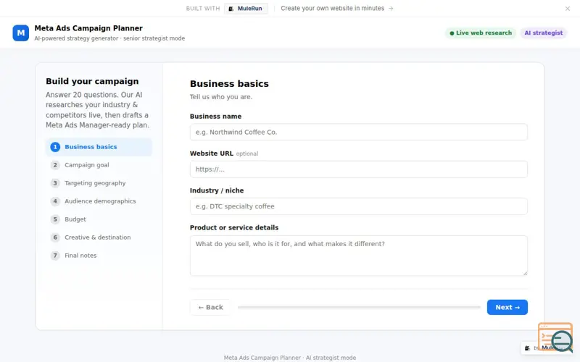Go to the Campaign goal step
Viewport: 580px width, 362px height.
99,165
